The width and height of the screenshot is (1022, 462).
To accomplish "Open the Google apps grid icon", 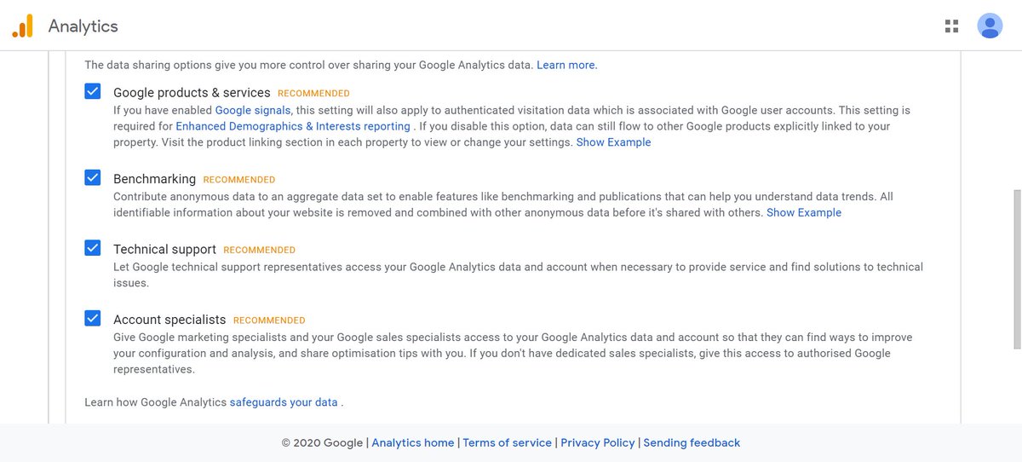I will coord(952,26).
